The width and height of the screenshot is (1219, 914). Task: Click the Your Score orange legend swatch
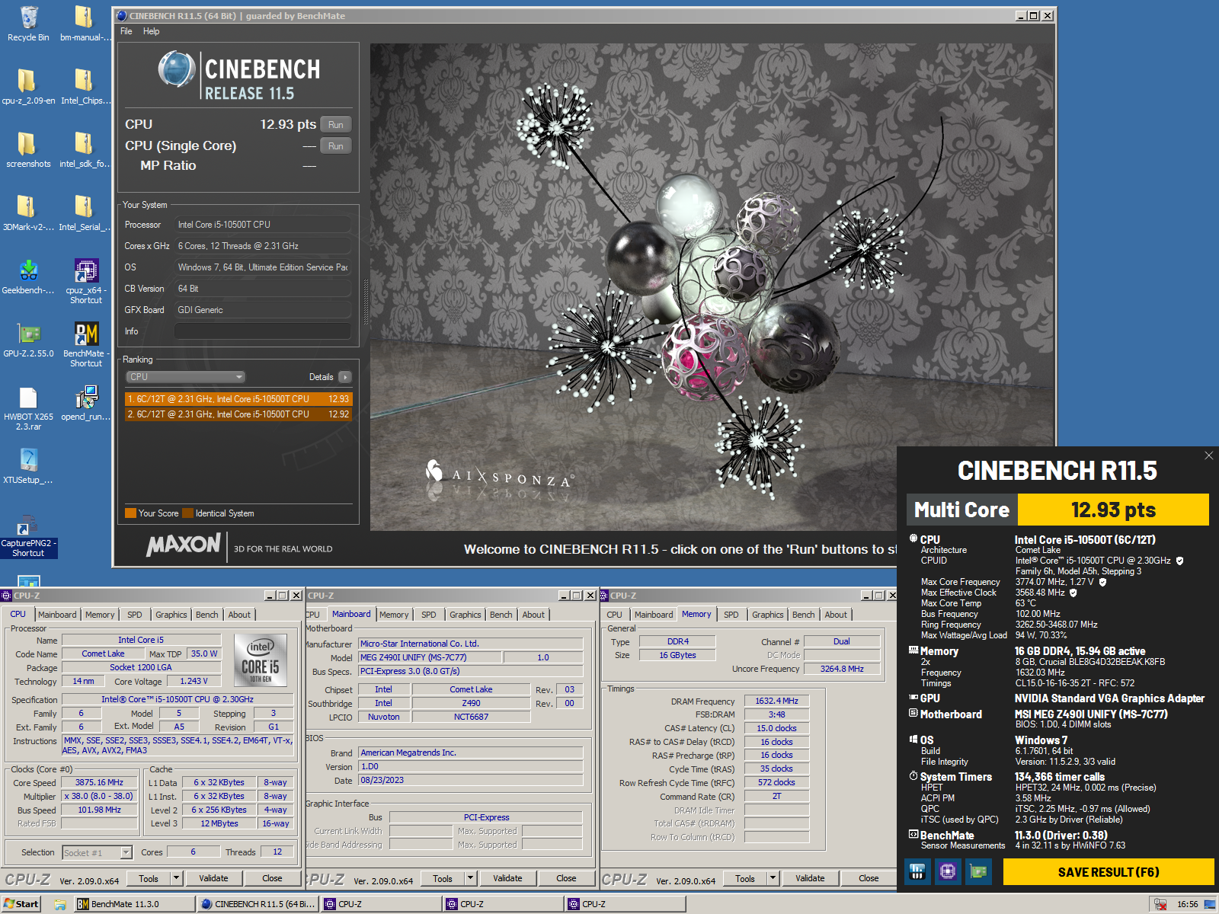130,513
